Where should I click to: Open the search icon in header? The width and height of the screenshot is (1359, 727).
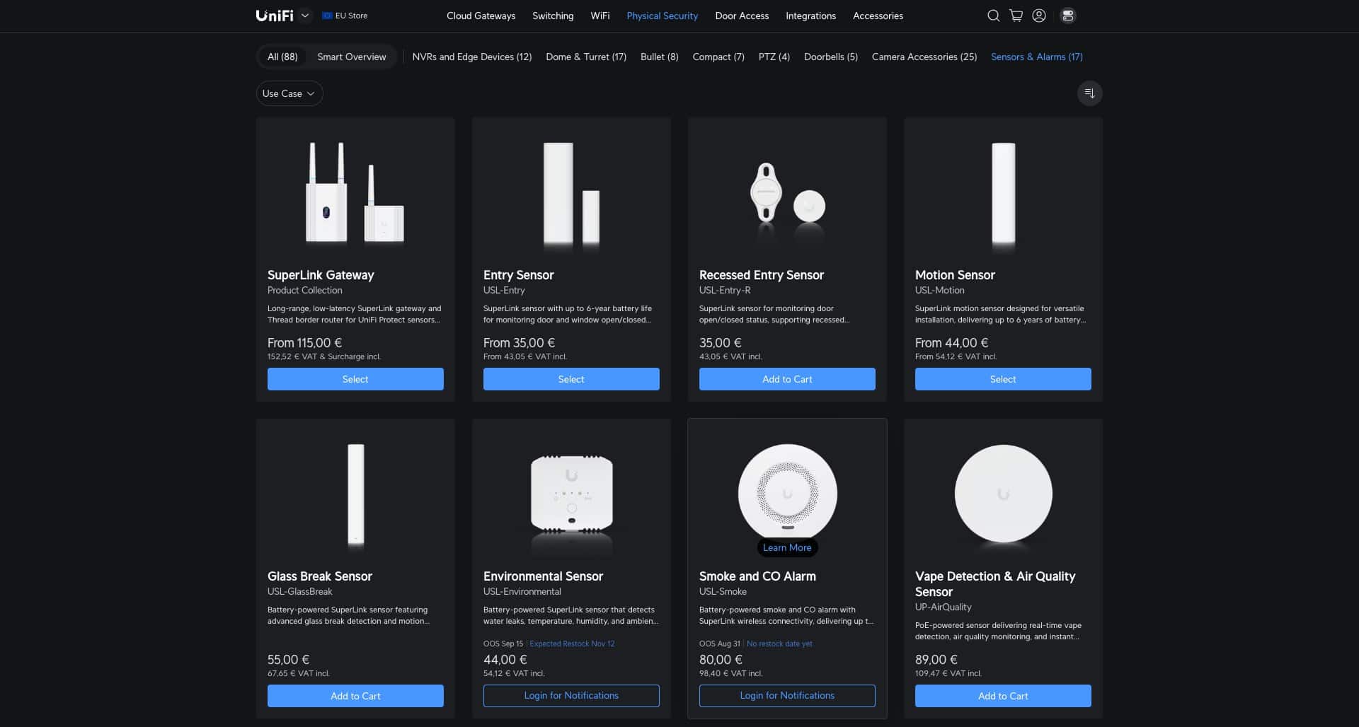(994, 16)
